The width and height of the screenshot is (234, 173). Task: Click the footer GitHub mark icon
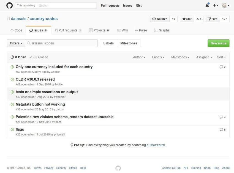coord(118,168)
